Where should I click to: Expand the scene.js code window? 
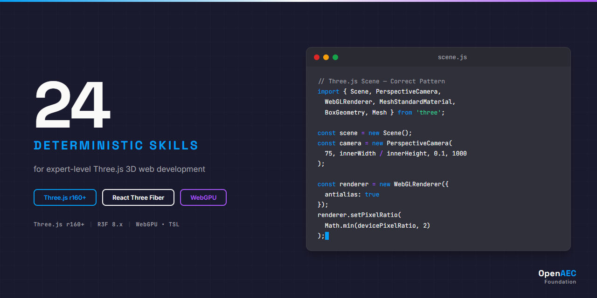(x=438, y=149)
